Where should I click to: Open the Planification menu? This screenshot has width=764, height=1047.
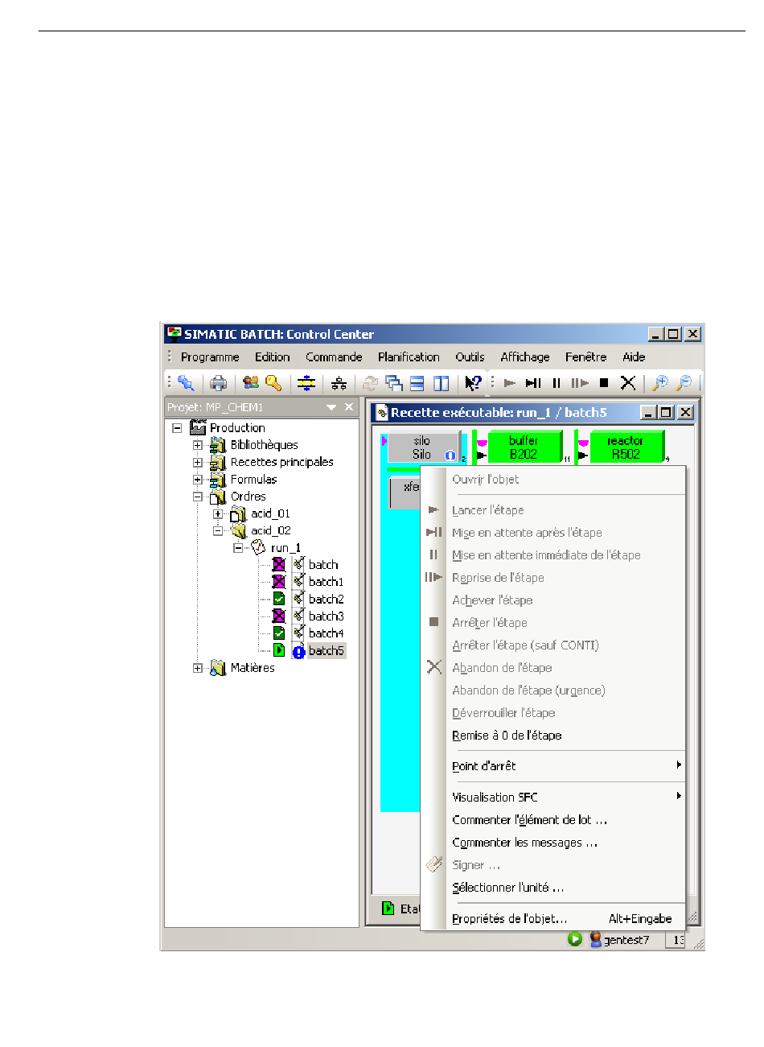(x=409, y=357)
